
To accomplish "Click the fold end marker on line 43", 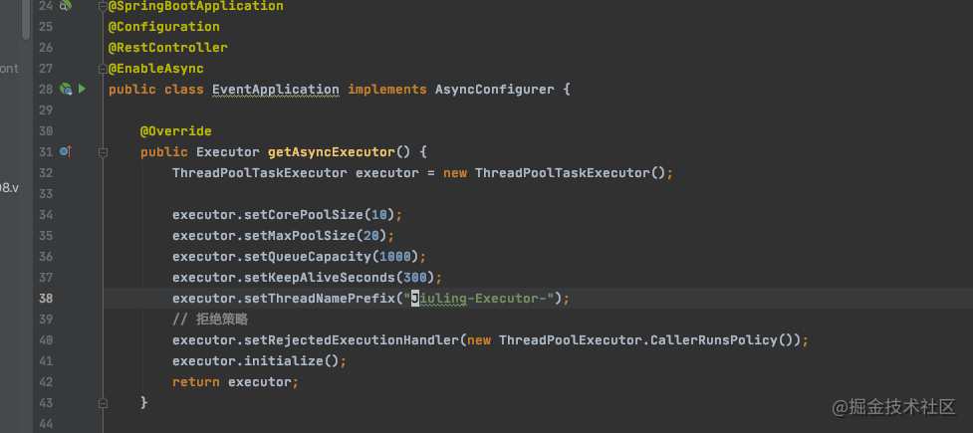I will coord(103,403).
